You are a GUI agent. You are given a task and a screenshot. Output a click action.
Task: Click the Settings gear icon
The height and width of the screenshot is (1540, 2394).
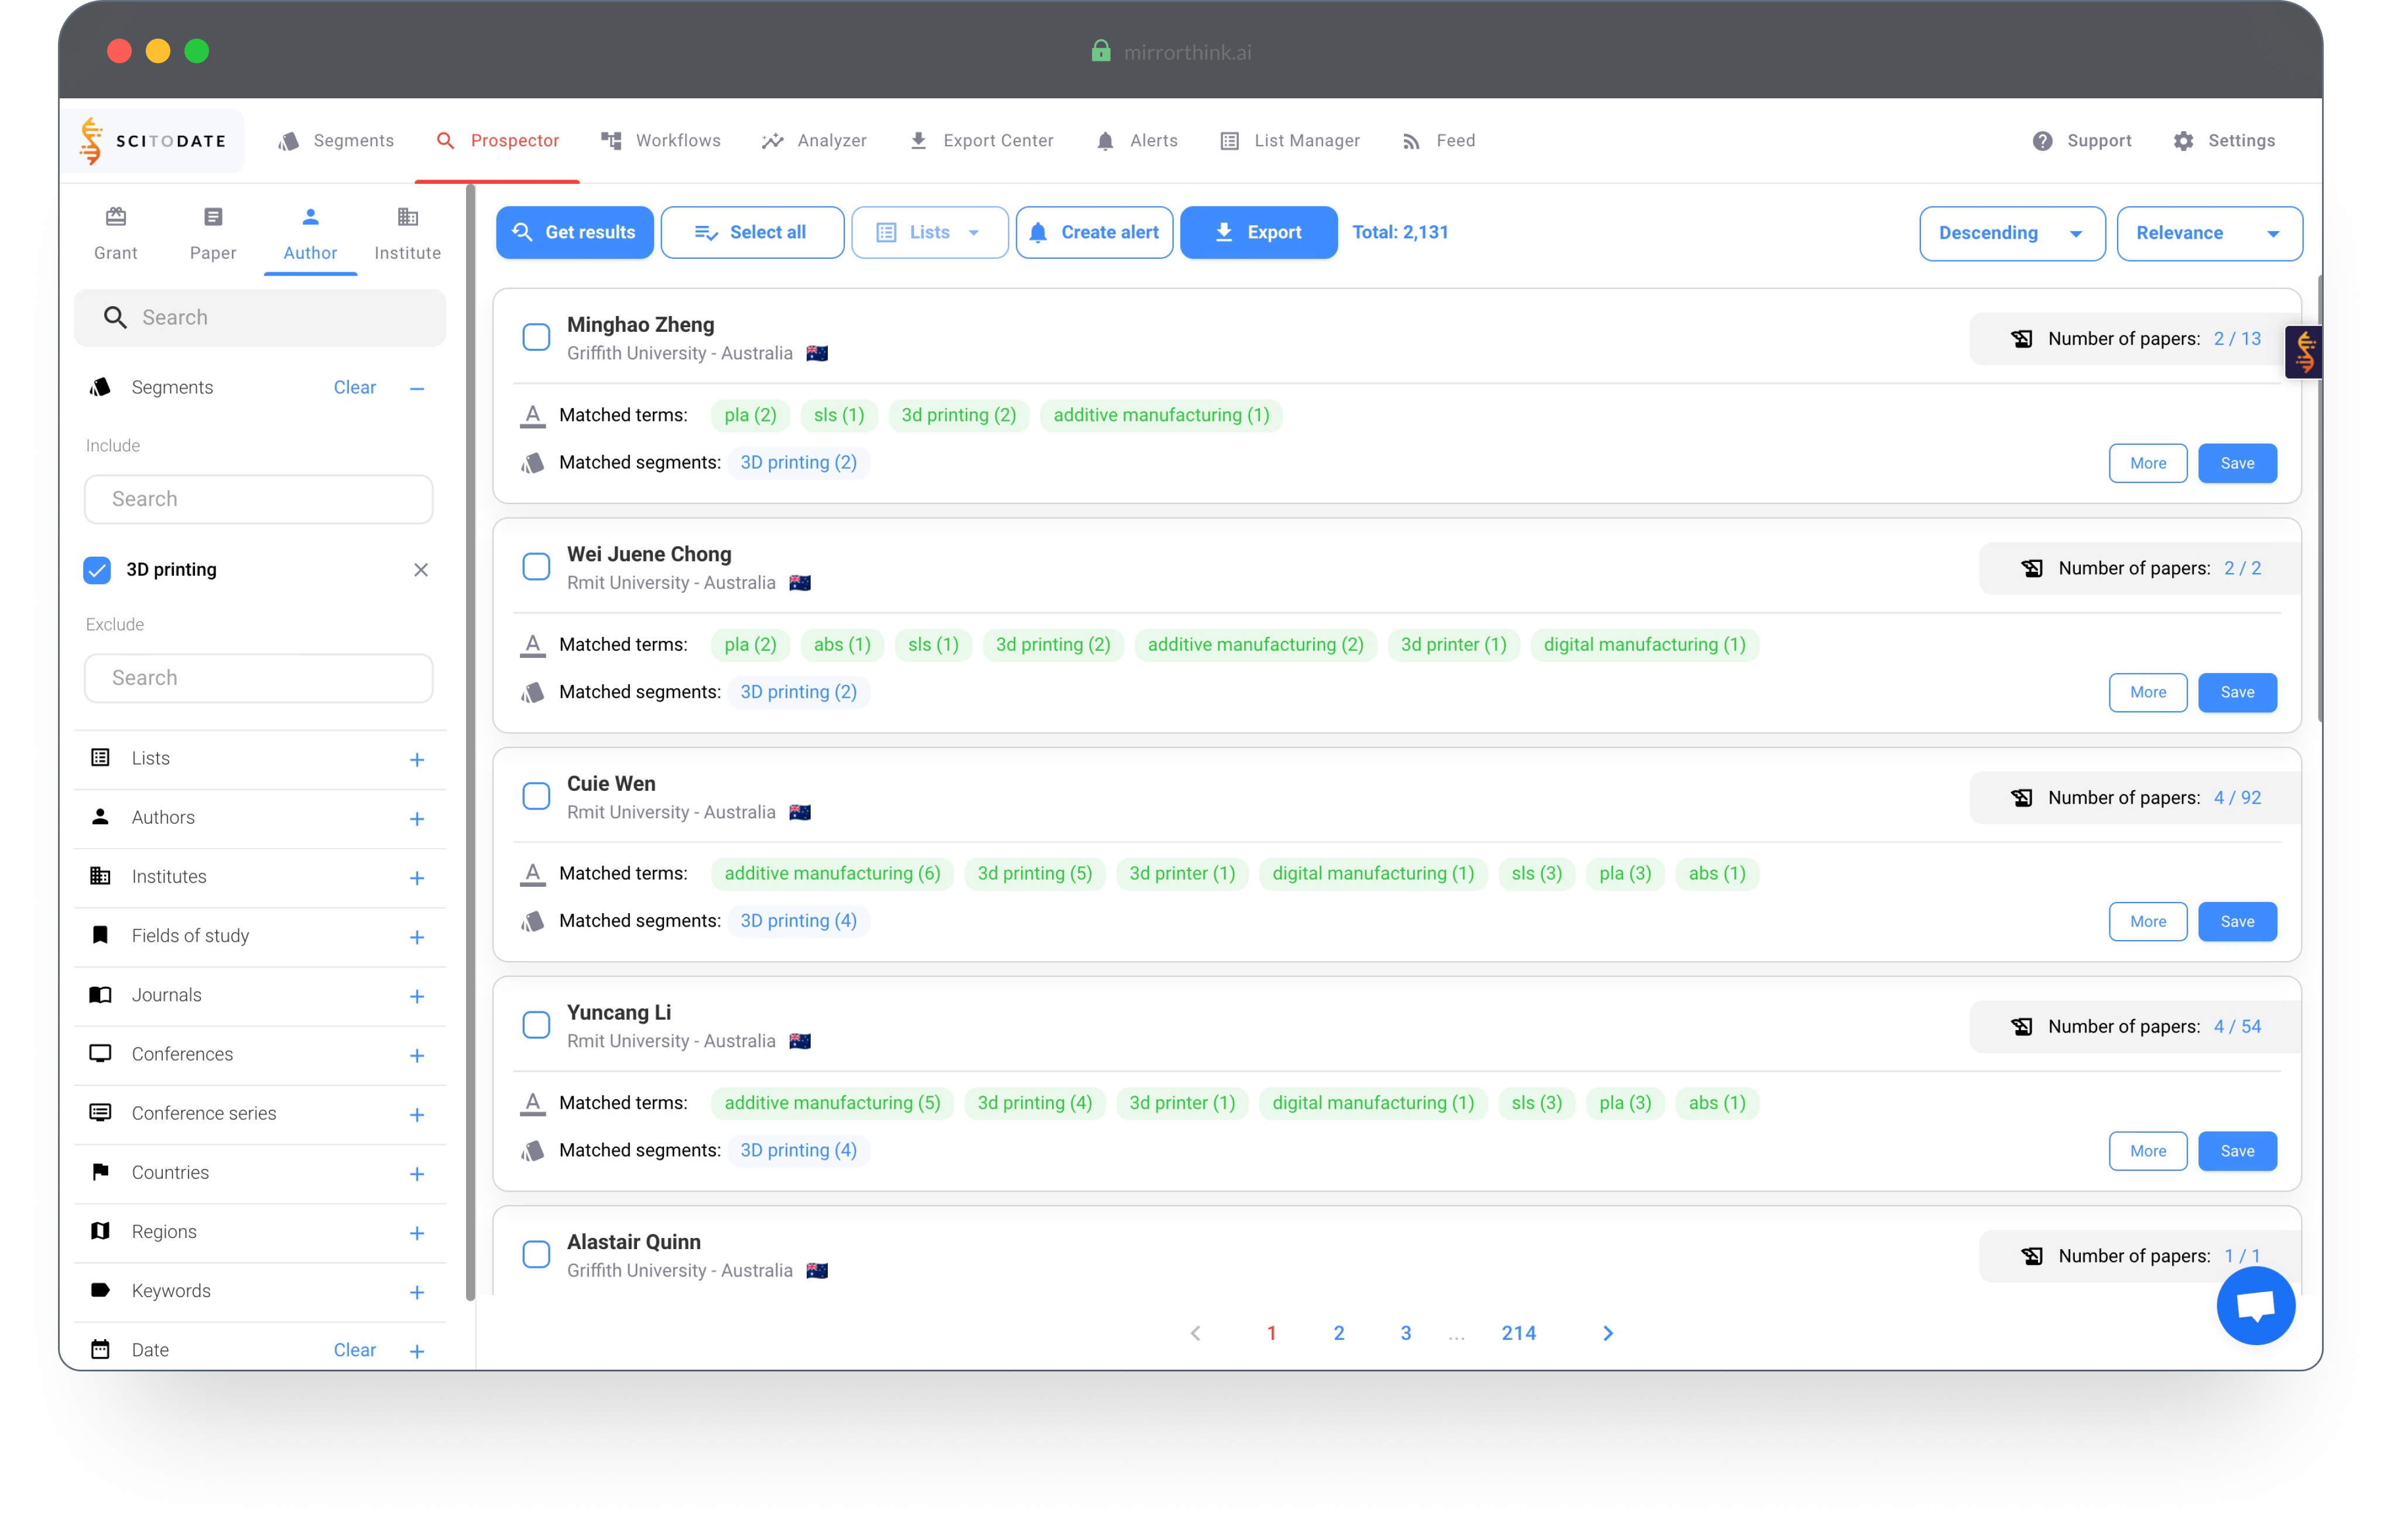pos(2183,141)
